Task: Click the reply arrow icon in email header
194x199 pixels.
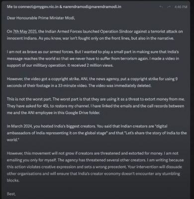Action: tap(161, 7)
